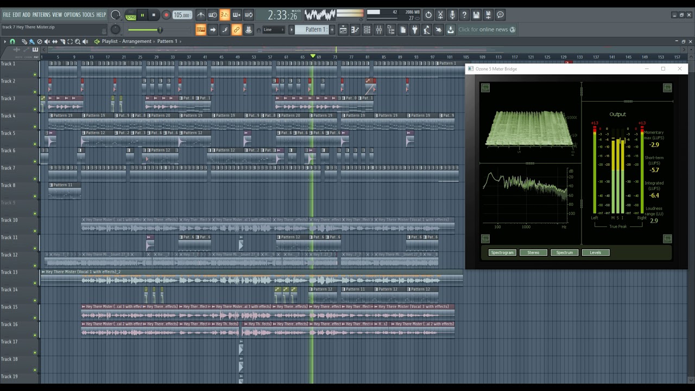This screenshot has height=391, width=695.
Task: Click the typing keyboard to piano icon
Action: pos(201,30)
